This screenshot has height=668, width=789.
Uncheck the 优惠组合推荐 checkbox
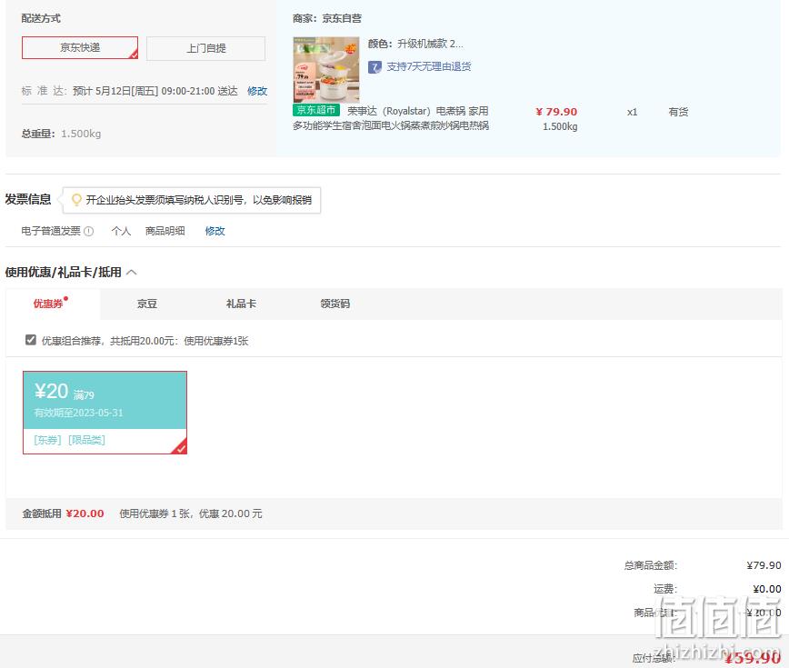coord(31,340)
